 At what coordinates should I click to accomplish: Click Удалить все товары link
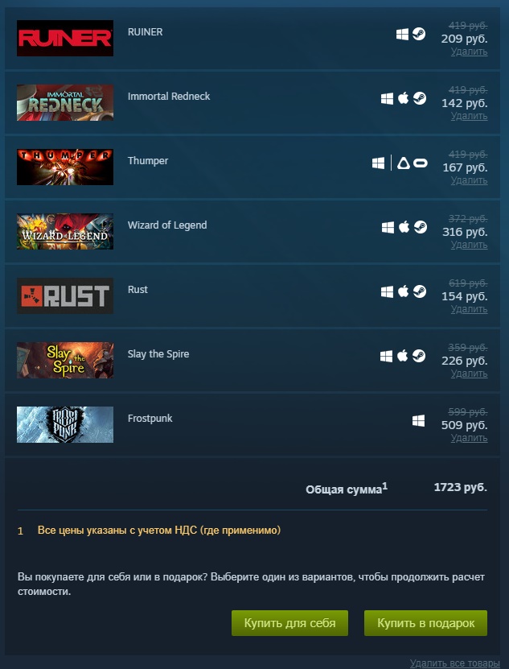(455, 663)
